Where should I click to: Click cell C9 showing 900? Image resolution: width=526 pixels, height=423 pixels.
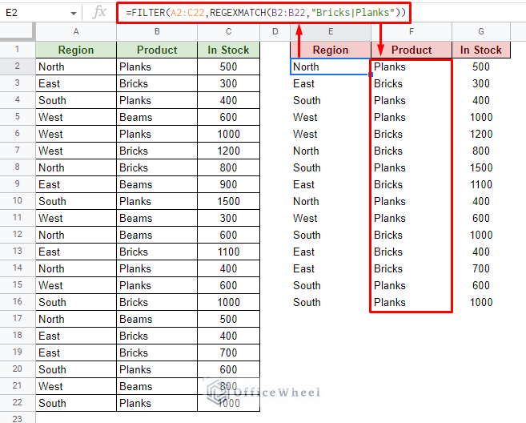pyautogui.click(x=228, y=184)
